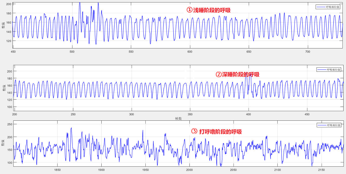This screenshot has height=174, width=346.
Task: Click x-axis tick 1850 in bottom plot
Action: pyautogui.click(x=57, y=170)
